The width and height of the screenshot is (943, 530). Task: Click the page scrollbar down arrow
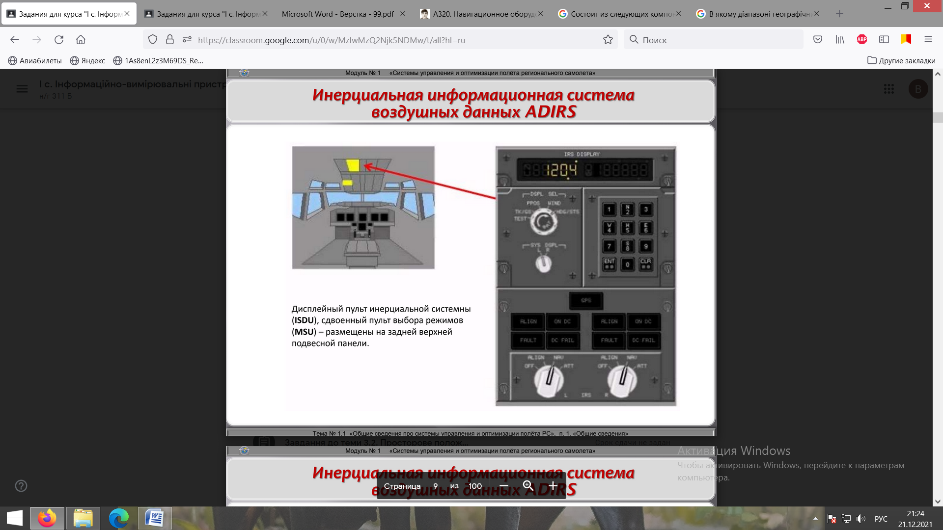938,502
